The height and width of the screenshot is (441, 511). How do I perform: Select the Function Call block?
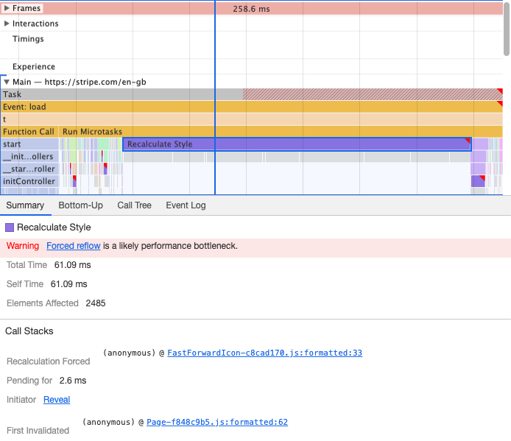pos(29,132)
